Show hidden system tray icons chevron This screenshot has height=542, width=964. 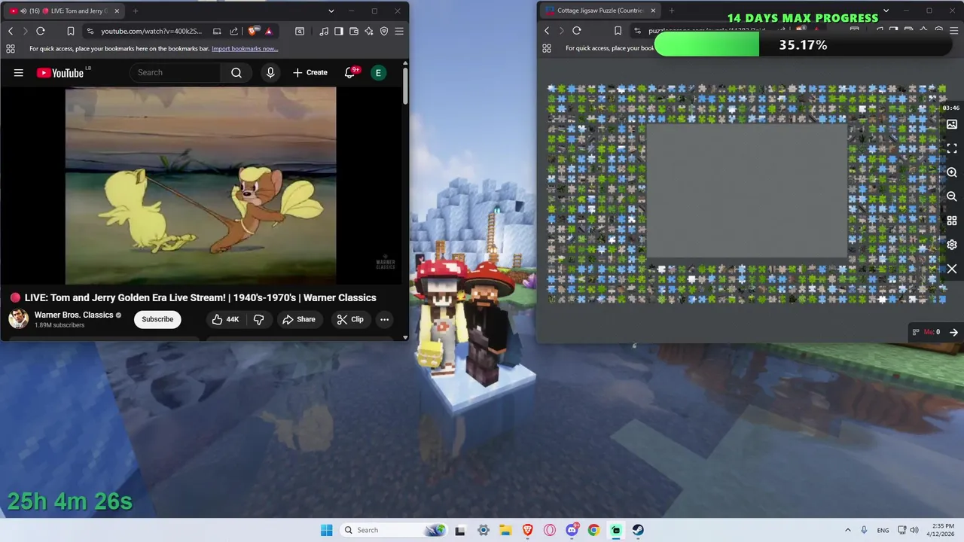[847, 530]
